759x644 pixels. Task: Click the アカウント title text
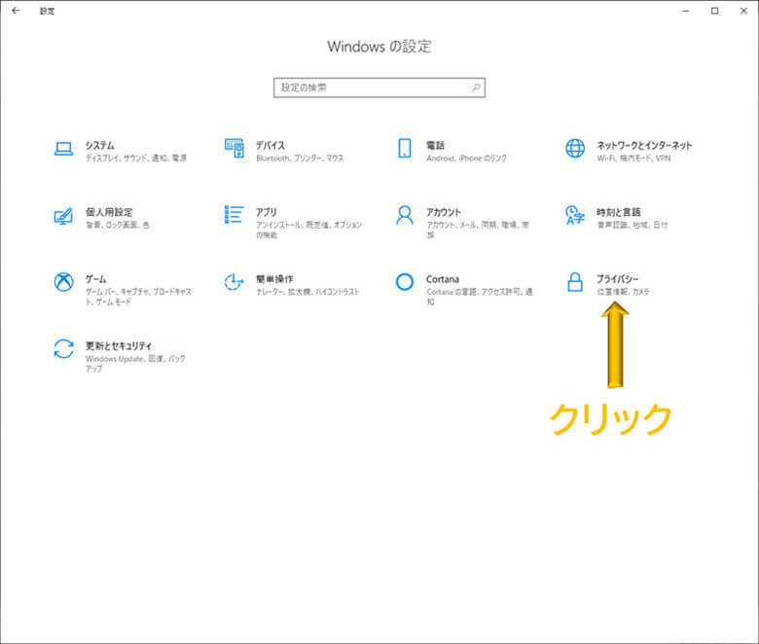tap(444, 212)
